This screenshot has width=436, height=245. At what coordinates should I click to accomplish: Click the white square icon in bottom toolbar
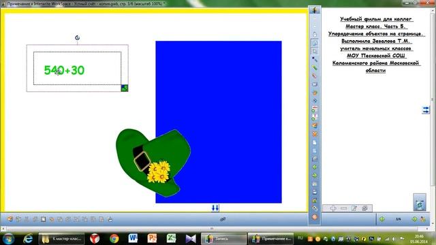pyautogui.click(x=44, y=219)
